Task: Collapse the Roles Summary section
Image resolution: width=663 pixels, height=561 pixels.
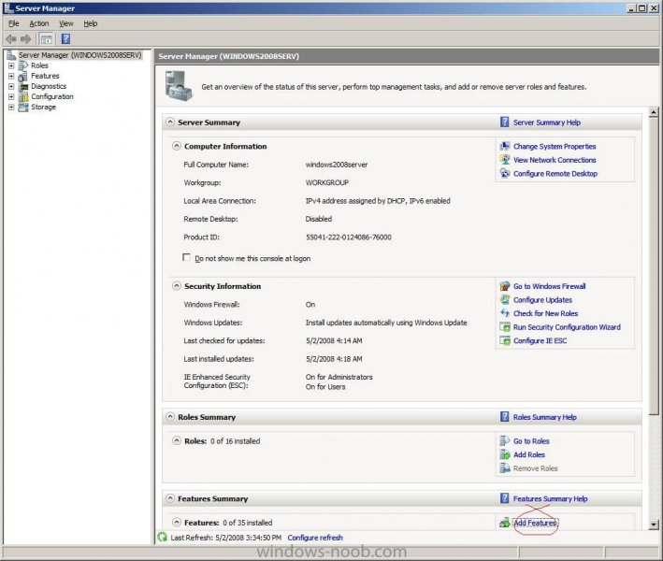Action: [x=170, y=416]
